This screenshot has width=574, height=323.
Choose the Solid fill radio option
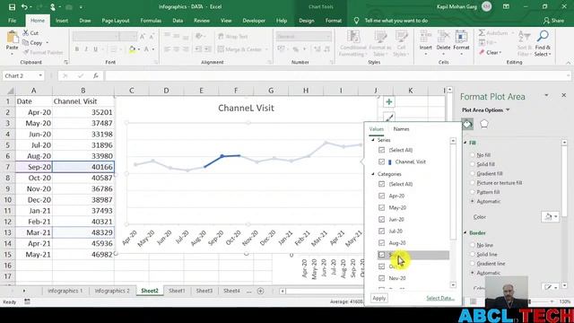[473, 164]
